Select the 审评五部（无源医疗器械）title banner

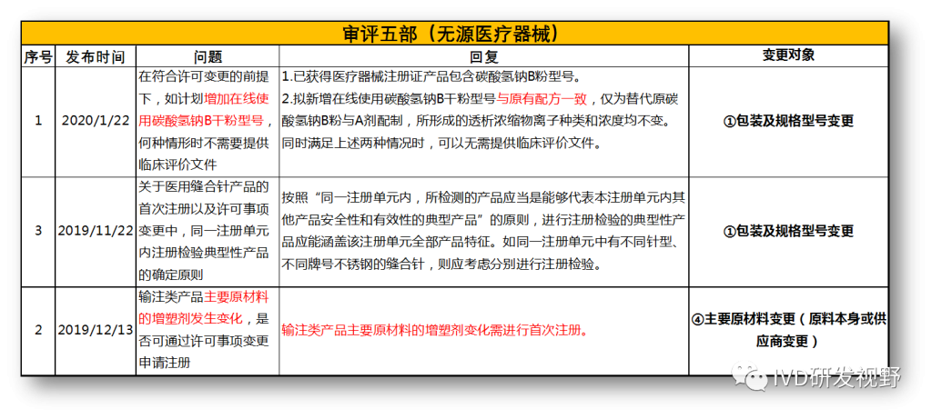pos(464,35)
